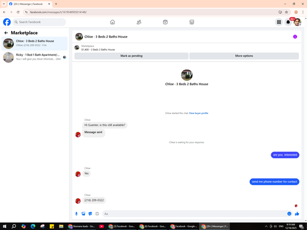The width and height of the screenshot is (307, 230).
Task: Open the Chrome three-dot menu
Action: [x=303, y=12]
